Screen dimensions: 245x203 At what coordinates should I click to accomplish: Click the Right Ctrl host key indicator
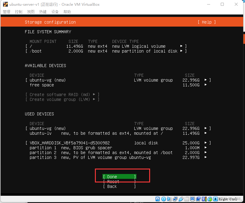point(227,199)
